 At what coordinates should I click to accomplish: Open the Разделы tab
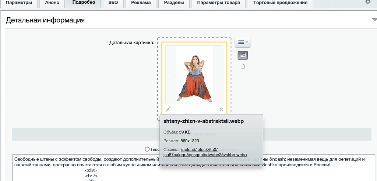(174, 3)
